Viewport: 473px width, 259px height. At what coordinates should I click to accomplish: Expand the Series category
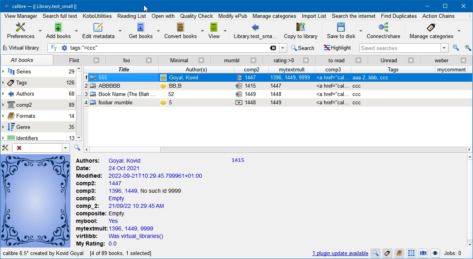pyautogui.click(x=3, y=71)
